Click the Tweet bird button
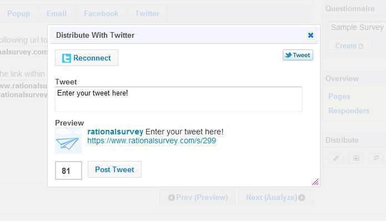 [x=298, y=55]
